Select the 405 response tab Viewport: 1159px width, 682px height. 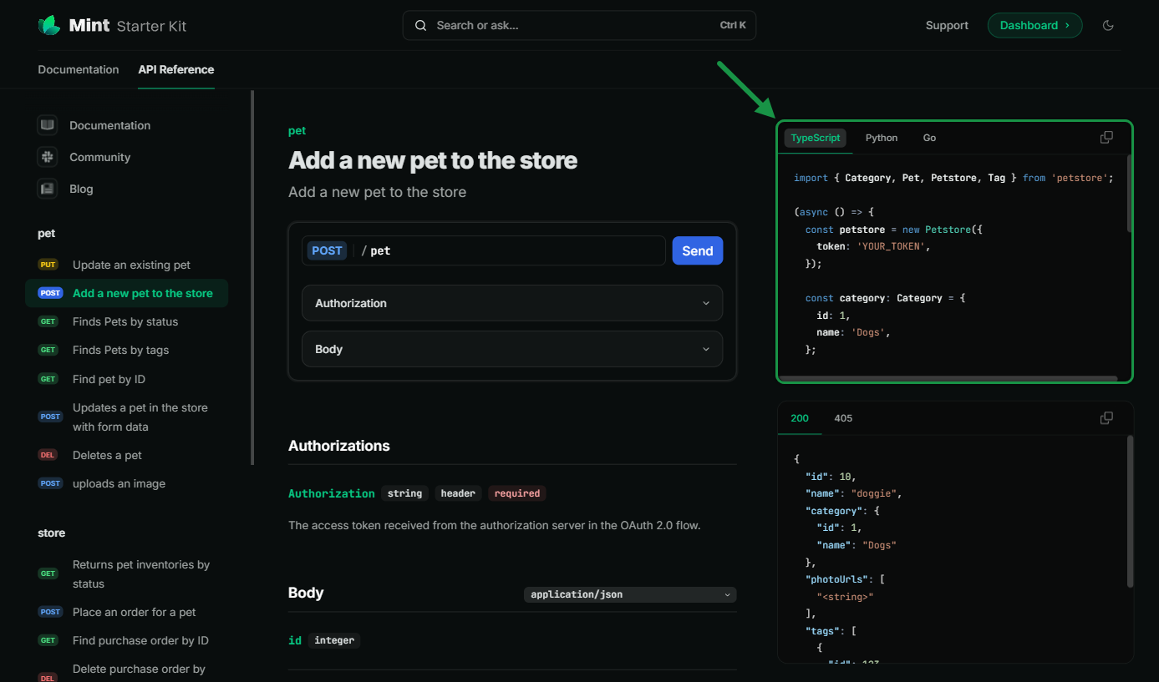(x=843, y=417)
